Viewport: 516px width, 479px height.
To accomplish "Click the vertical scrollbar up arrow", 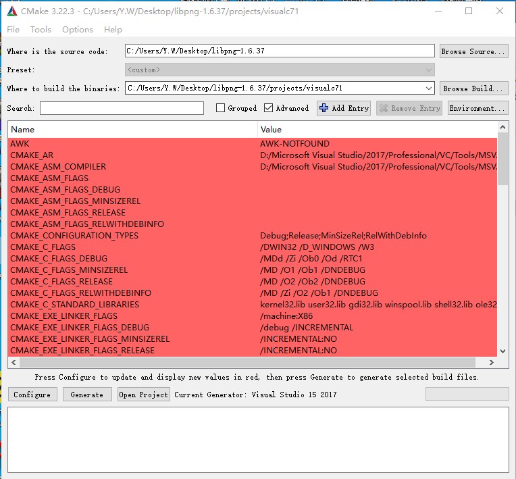I will (x=503, y=127).
